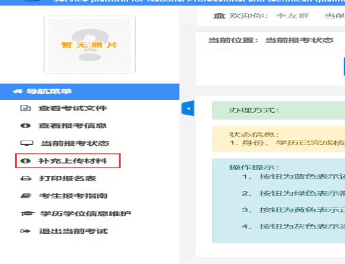
Task: Collapse the sidebar with blue arrow tab
Action: point(188,108)
